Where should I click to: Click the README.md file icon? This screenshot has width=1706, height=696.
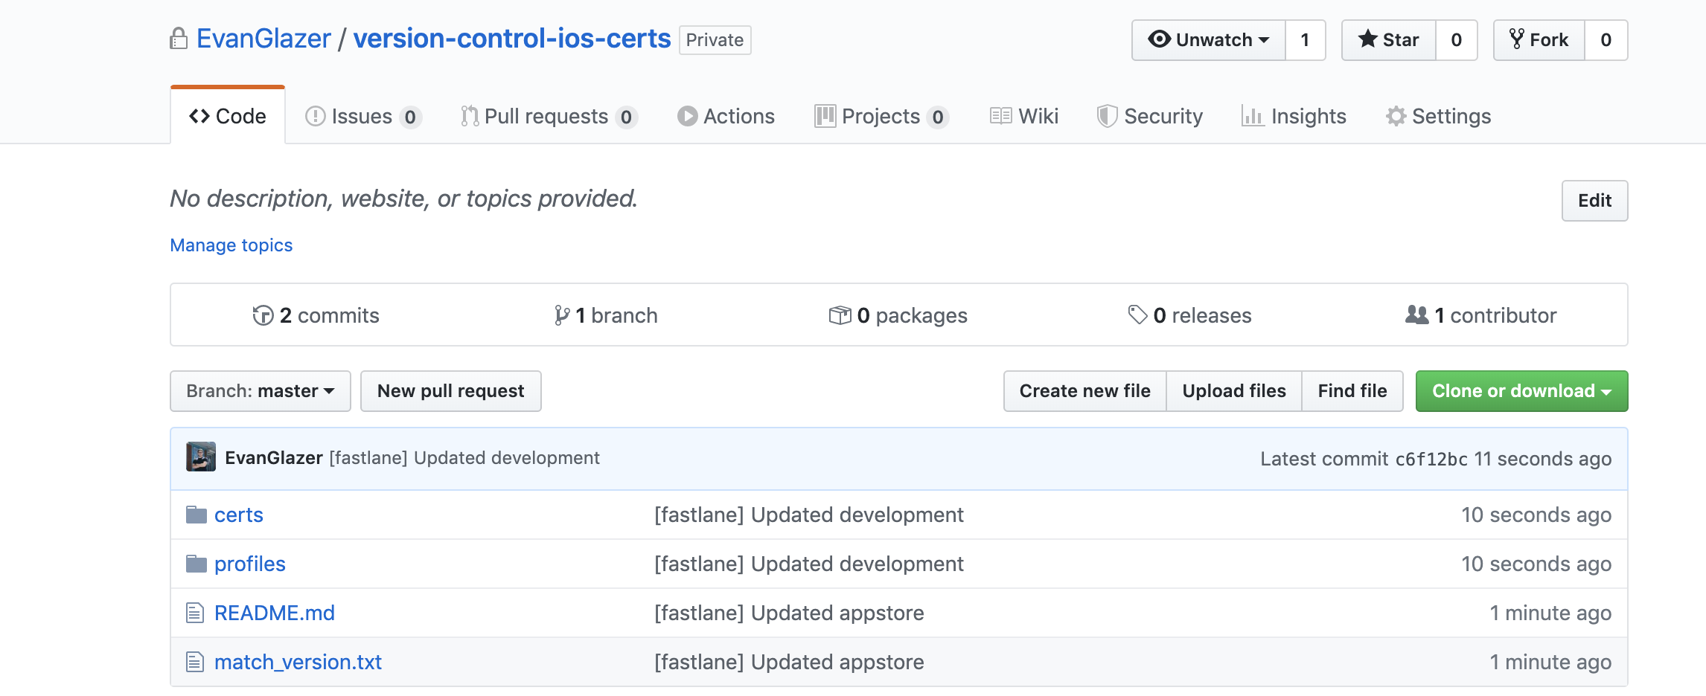click(195, 613)
